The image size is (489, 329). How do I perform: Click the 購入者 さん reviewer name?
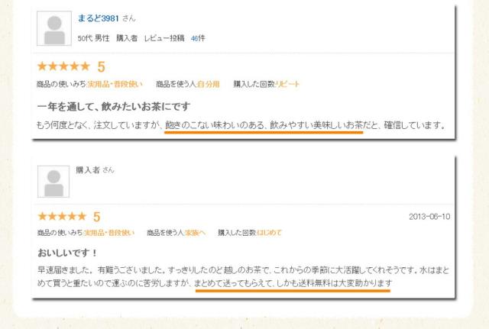click(x=95, y=169)
